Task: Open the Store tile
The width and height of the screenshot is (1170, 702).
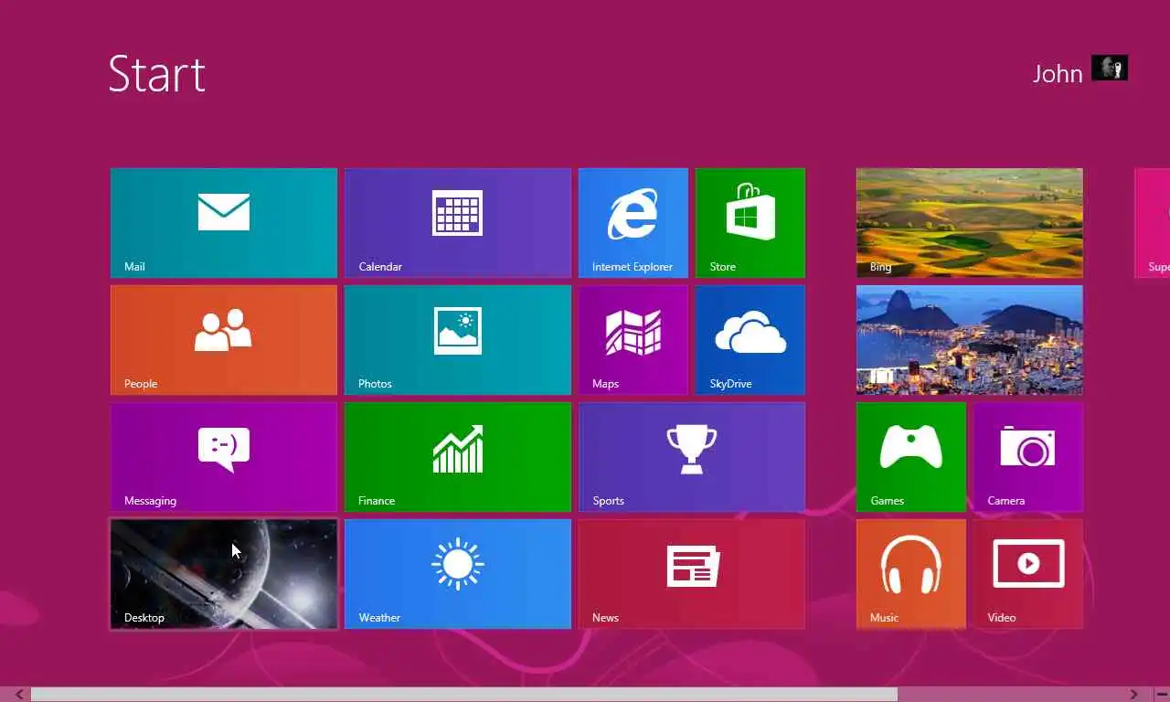Action: [x=750, y=223]
